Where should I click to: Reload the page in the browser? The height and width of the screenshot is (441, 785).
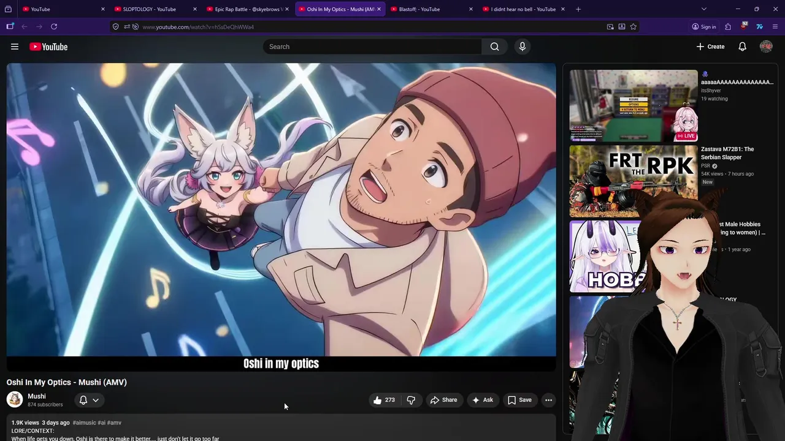pos(54,26)
